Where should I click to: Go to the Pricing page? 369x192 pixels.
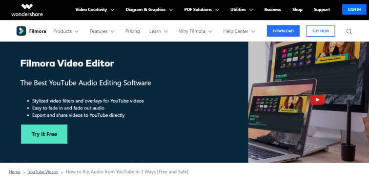click(x=132, y=31)
